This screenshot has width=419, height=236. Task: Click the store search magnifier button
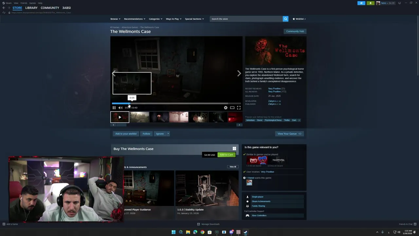pos(285,19)
